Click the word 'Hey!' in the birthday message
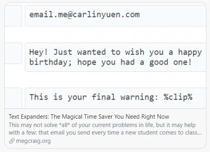Image resolution: width=210 pixels, height=152 pixels. pyautogui.click(x=39, y=52)
